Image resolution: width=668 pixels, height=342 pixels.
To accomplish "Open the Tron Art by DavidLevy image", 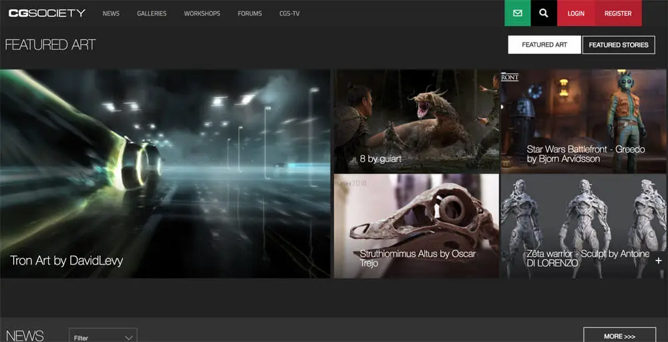I will (165, 174).
